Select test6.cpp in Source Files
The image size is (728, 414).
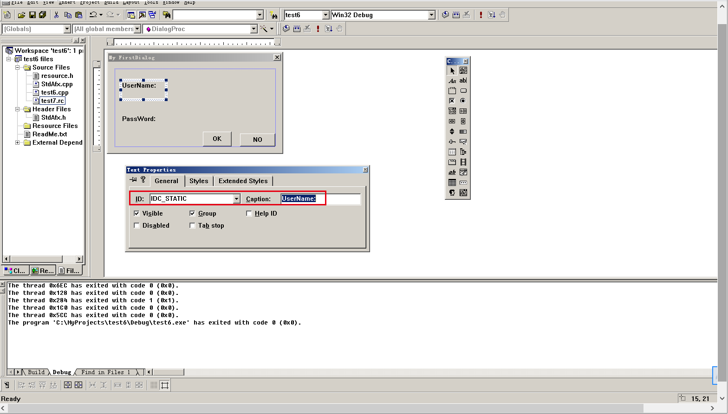click(x=55, y=92)
